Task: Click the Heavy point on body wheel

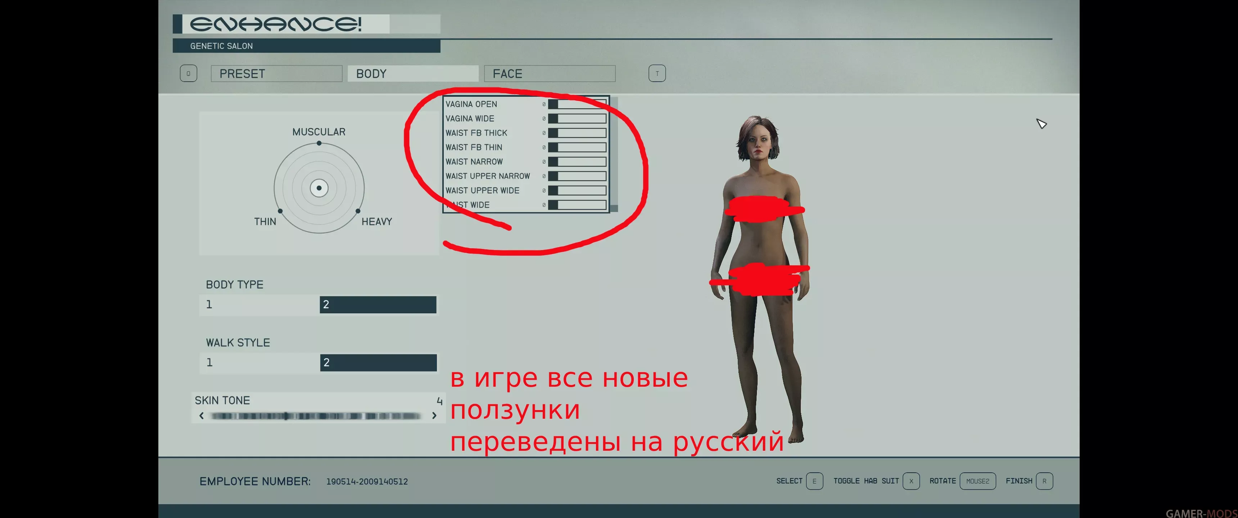Action: [x=358, y=211]
